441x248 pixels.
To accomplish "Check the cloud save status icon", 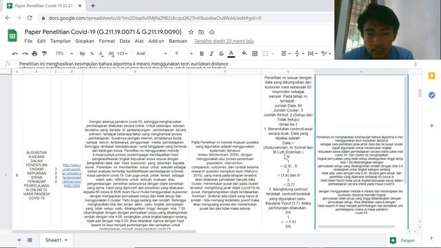I will pos(212,32).
